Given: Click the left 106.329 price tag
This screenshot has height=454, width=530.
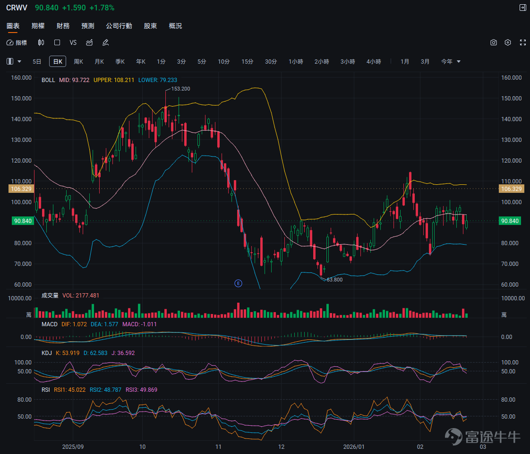Looking at the screenshot, I should [21, 189].
